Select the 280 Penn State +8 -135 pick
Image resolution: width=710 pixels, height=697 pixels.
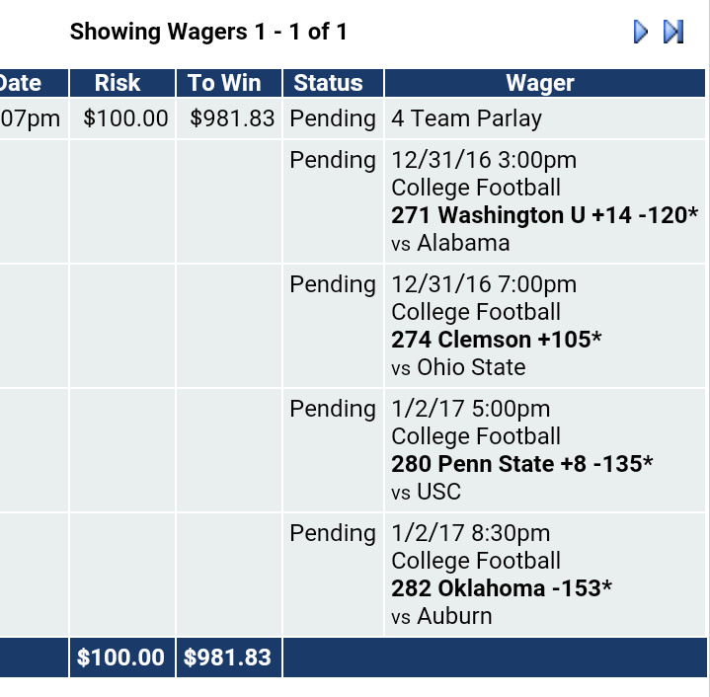[x=521, y=464]
